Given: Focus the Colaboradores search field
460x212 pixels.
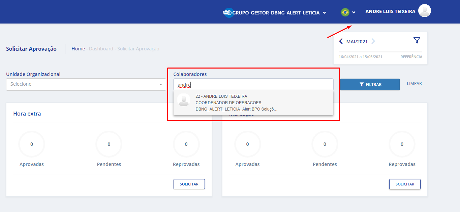Looking at the screenshot, I should tap(253, 85).
